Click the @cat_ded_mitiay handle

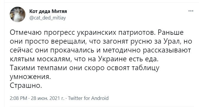click(48, 18)
